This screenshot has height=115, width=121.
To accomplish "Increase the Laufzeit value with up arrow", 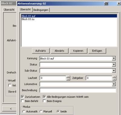I will click(x=68, y=77).
